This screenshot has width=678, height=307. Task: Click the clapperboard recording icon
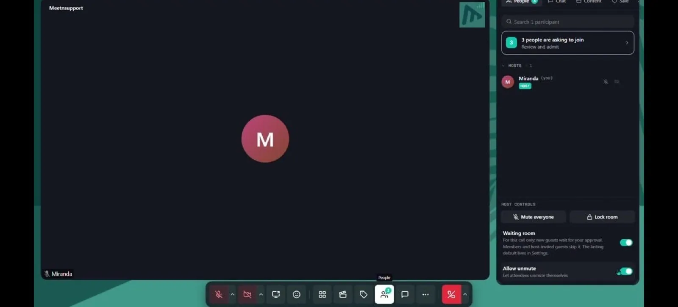click(343, 294)
